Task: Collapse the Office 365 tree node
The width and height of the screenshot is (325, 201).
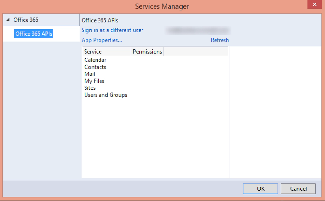Action: (8, 20)
